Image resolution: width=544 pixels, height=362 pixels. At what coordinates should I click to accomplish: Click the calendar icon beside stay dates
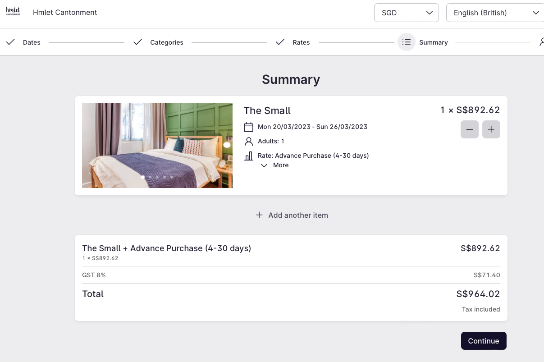pos(248,127)
